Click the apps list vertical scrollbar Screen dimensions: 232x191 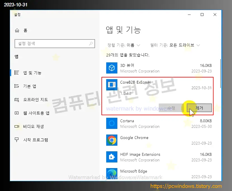tap(221, 74)
